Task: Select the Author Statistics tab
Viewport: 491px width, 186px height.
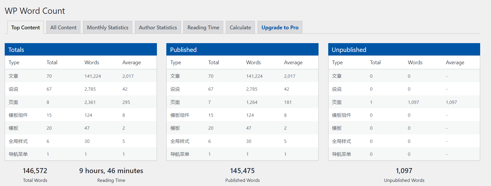Action: click(158, 28)
